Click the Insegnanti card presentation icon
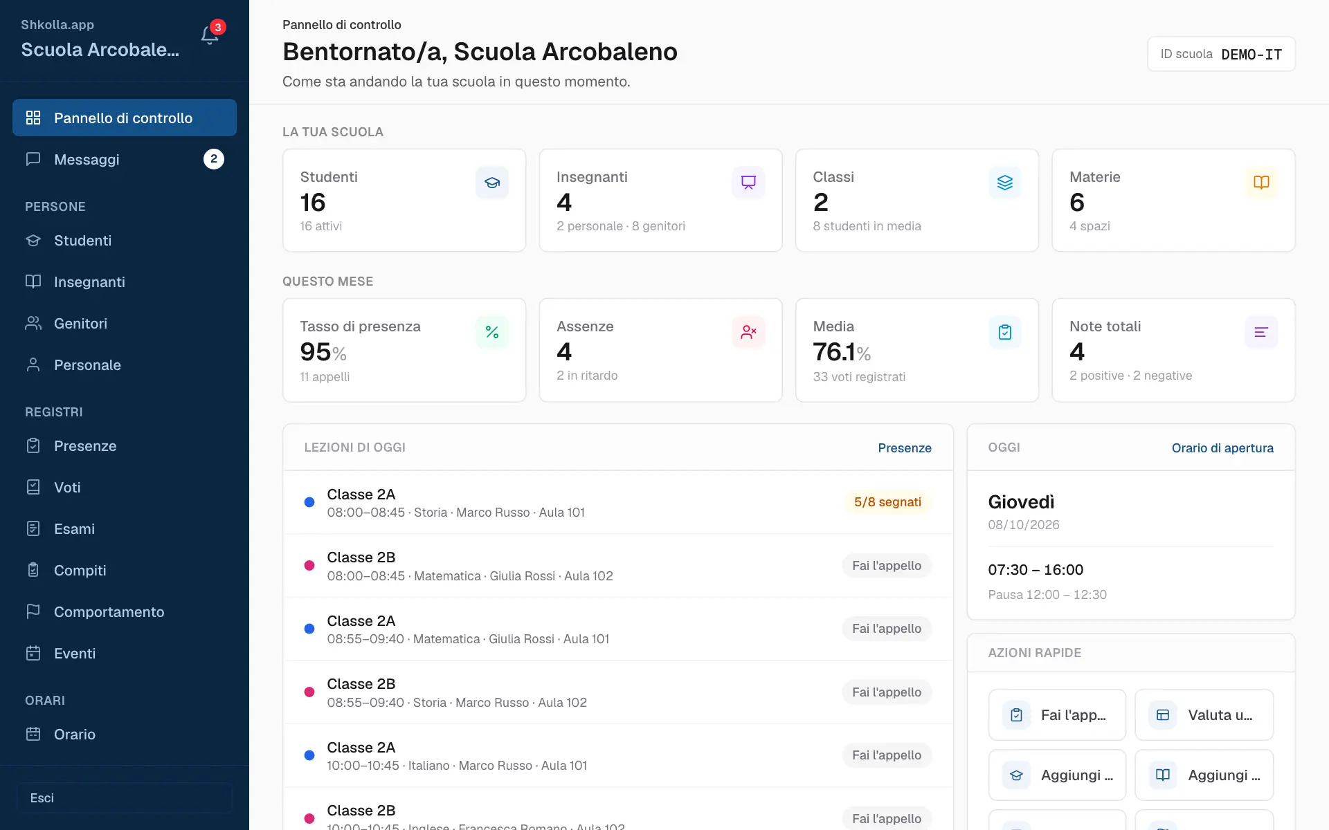 pos(748,183)
